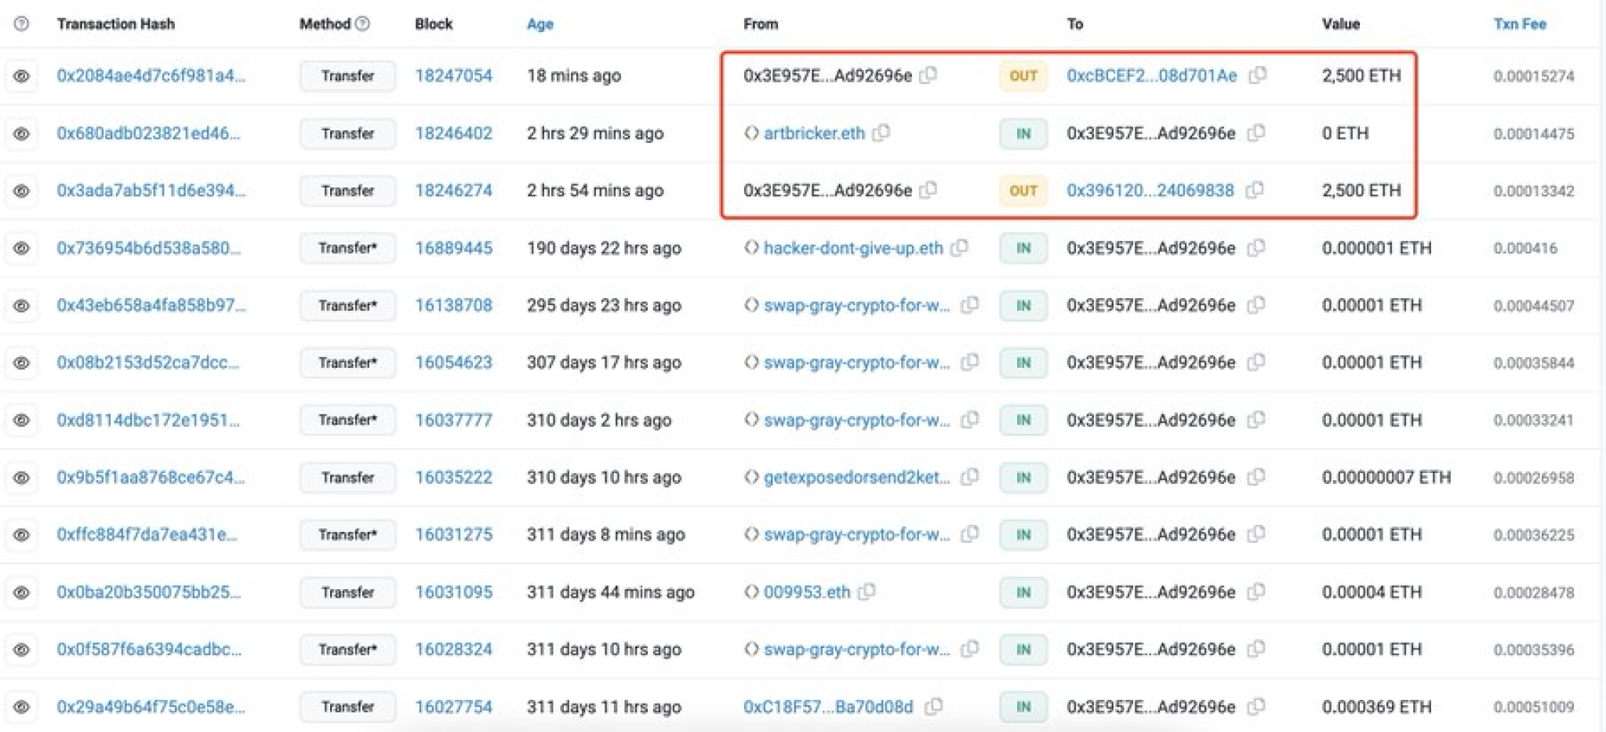
Task: Copy the hacker-dont-give-up.eth address
Action: (x=959, y=248)
